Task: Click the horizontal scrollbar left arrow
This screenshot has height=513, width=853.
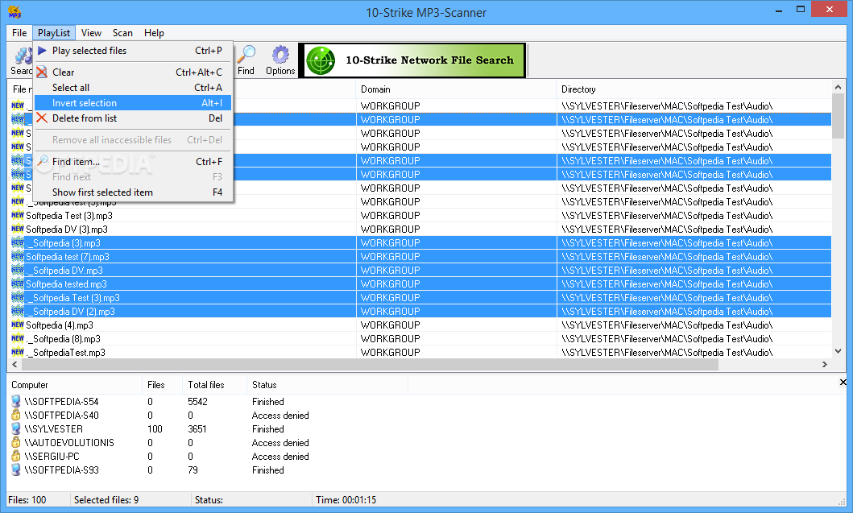Action: [x=14, y=365]
